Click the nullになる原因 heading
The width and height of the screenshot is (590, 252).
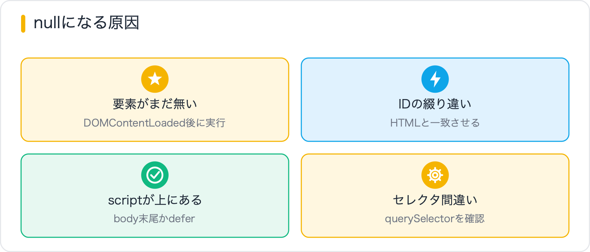87,23
